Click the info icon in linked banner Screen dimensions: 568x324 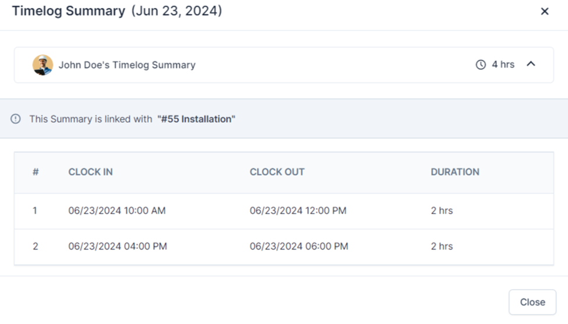click(x=16, y=119)
